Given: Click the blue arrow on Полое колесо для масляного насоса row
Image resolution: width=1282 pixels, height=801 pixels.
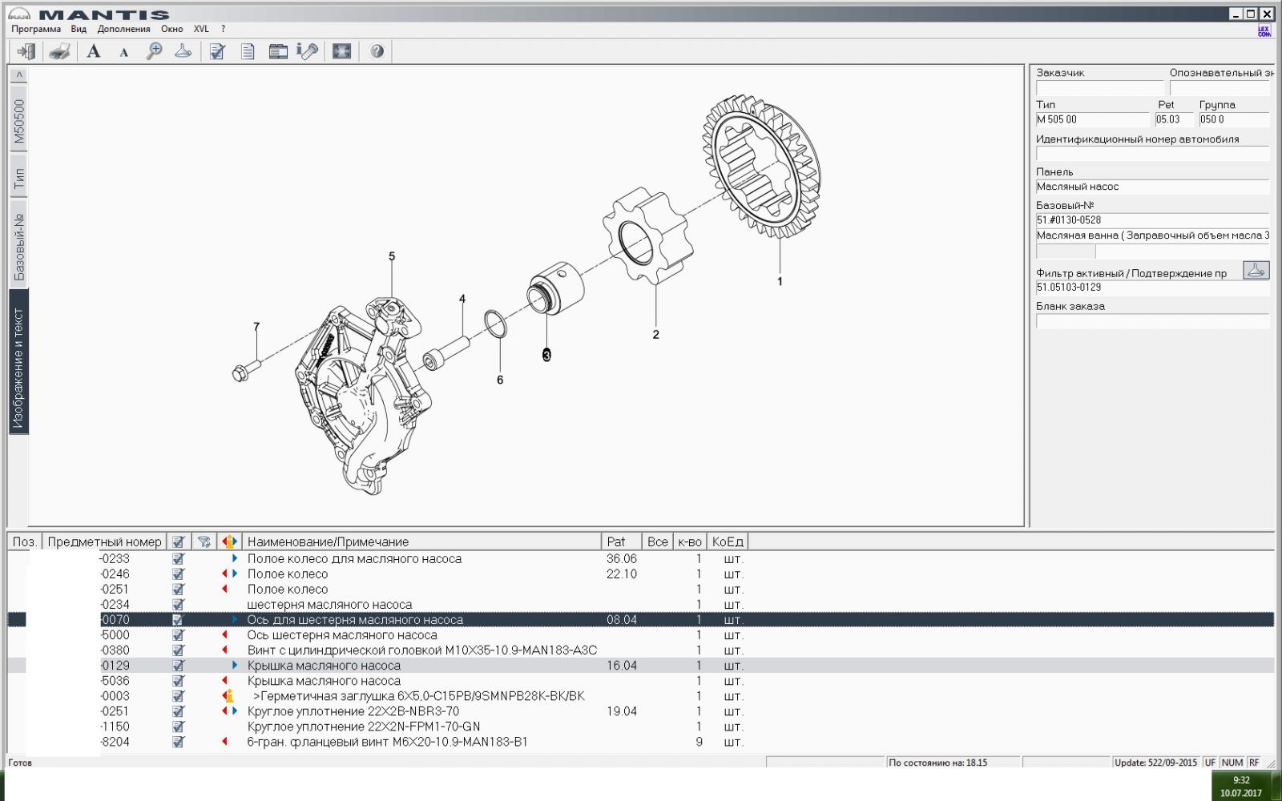Looking at the screenshot, I should coord(235,558).
